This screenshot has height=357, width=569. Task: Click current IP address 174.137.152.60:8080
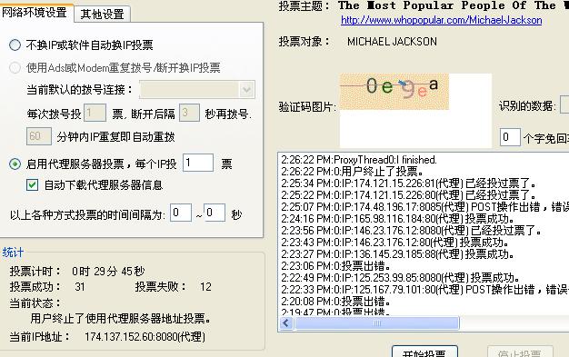(145, 337)
